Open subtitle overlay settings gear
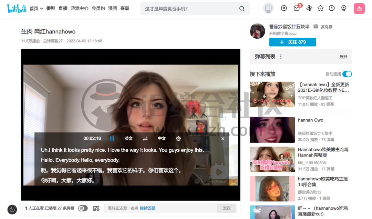372x219 pixels. (178, 139)
